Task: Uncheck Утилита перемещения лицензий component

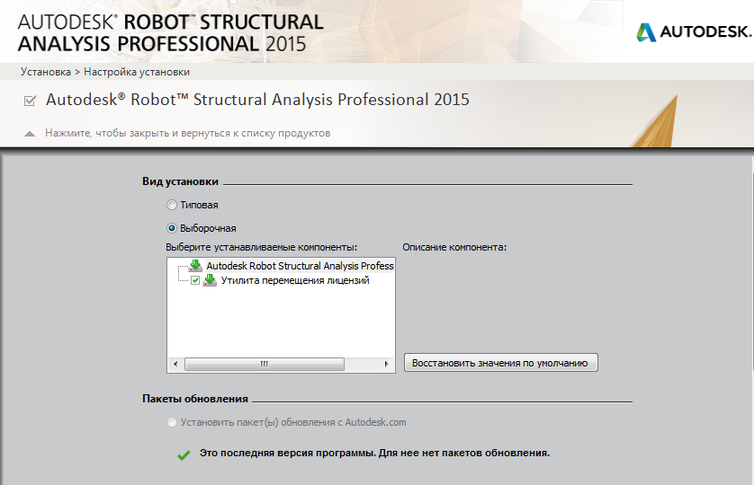Action: click(195, 280)
